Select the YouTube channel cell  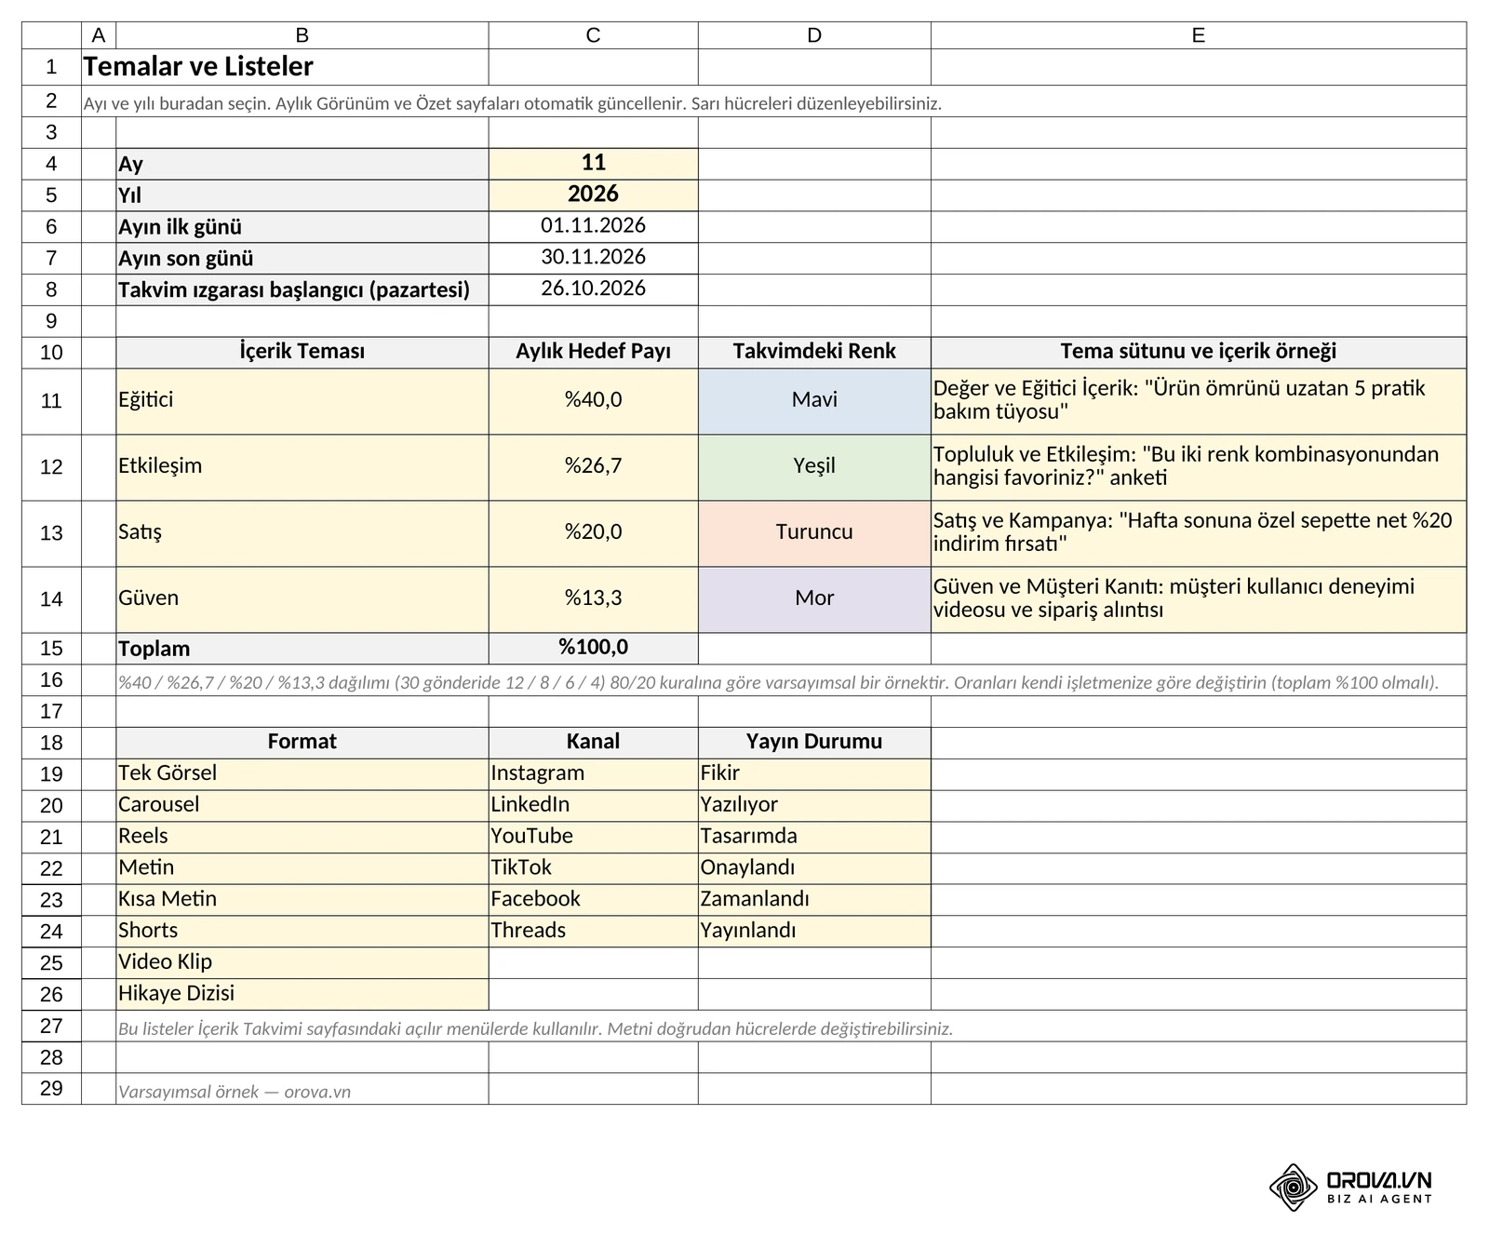click(x=593, y=837)
